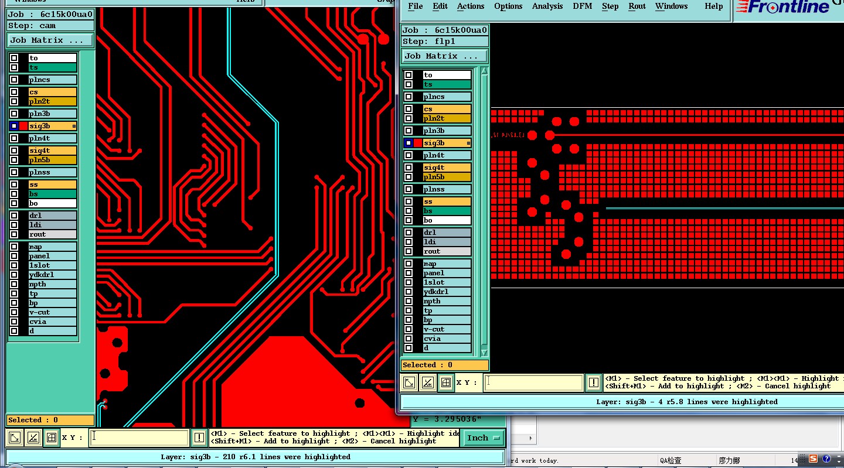
Task: Click the XY coordinate field in flp1 window
Action: pyautogui.click(x=533, y=382)
